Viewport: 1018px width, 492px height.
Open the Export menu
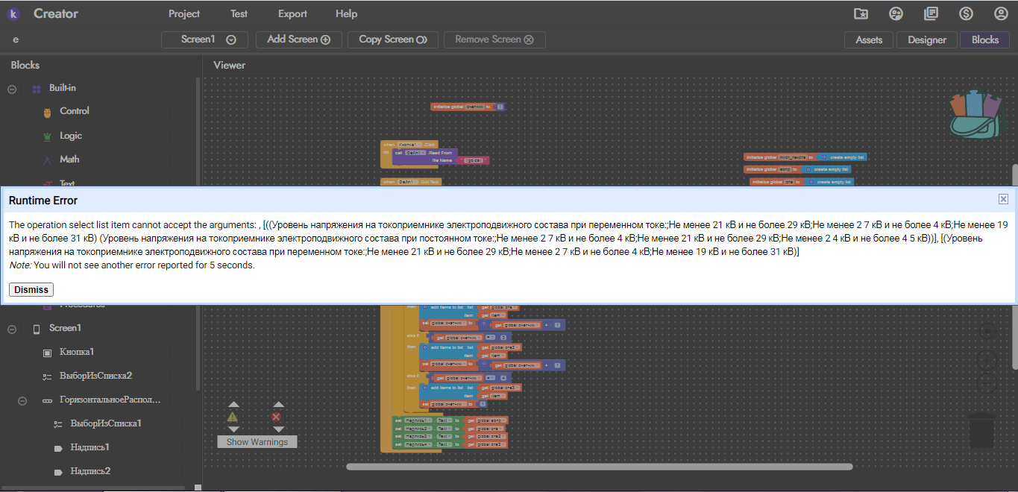tap(292, 13)
